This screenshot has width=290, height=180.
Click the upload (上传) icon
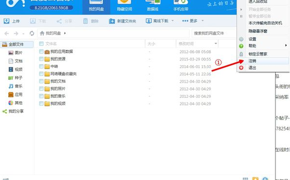coord(6,21)
